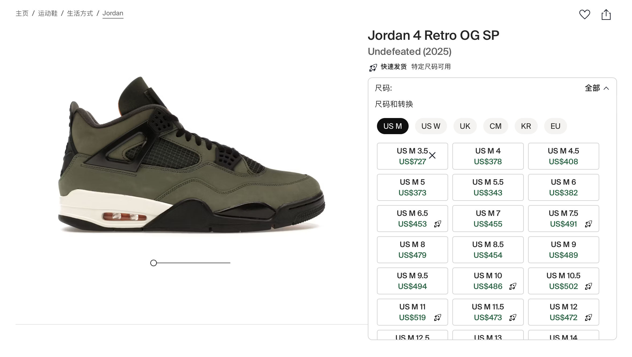This screenshot has height=357, width=632.
Task: Click the image carousel slider handle
Action: click(154, 263)
